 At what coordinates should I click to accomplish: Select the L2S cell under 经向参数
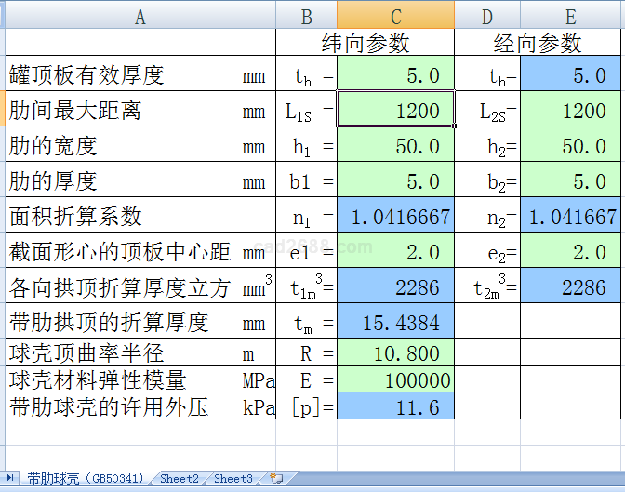click(570, 111)
